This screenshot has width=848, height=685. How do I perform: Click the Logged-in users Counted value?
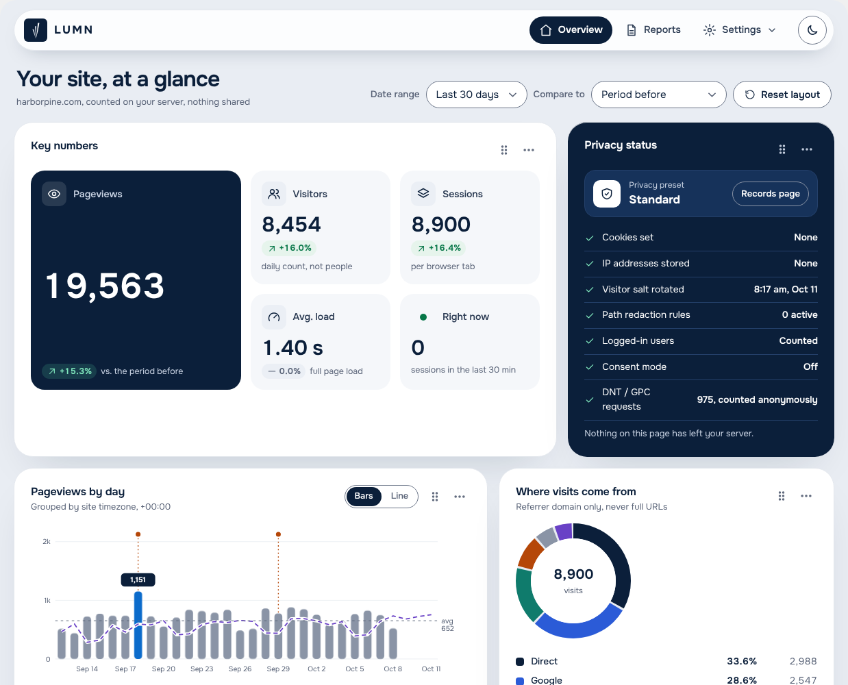[799, 341]
